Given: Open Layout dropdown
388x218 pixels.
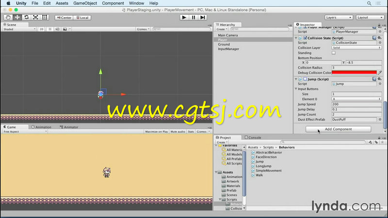Looking at the screenshot, I should click(x=370, y=17).
